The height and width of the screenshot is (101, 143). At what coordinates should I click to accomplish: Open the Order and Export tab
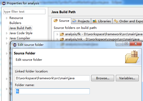[128, 21]
